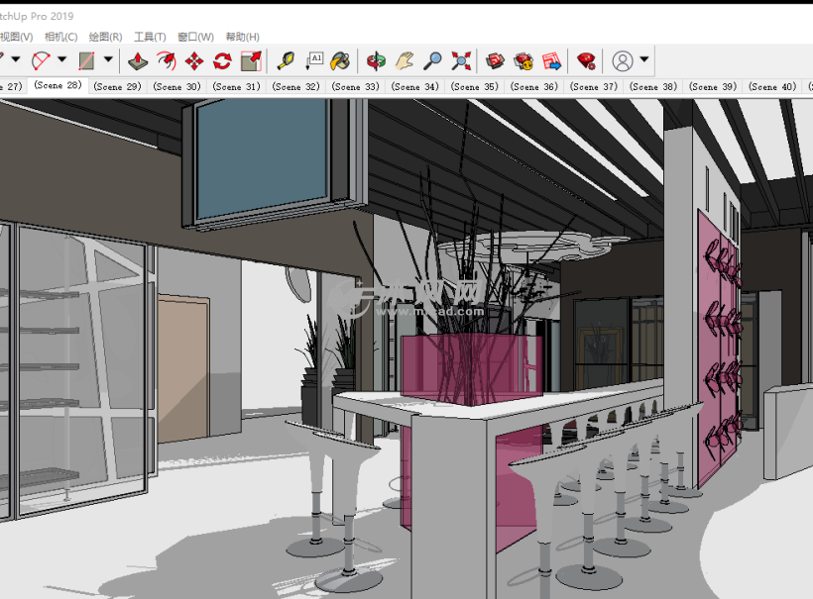The width and height of the screenshot is (813, 599).
Task: Open the 窗口(W) menu
Action: 195,37
